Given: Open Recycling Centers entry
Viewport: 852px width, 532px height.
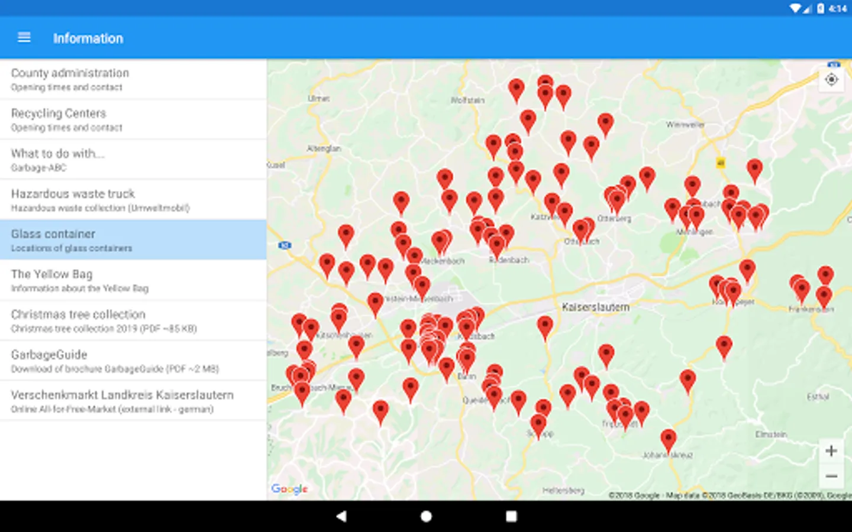Looking at the screenshot, I should 133,119.
